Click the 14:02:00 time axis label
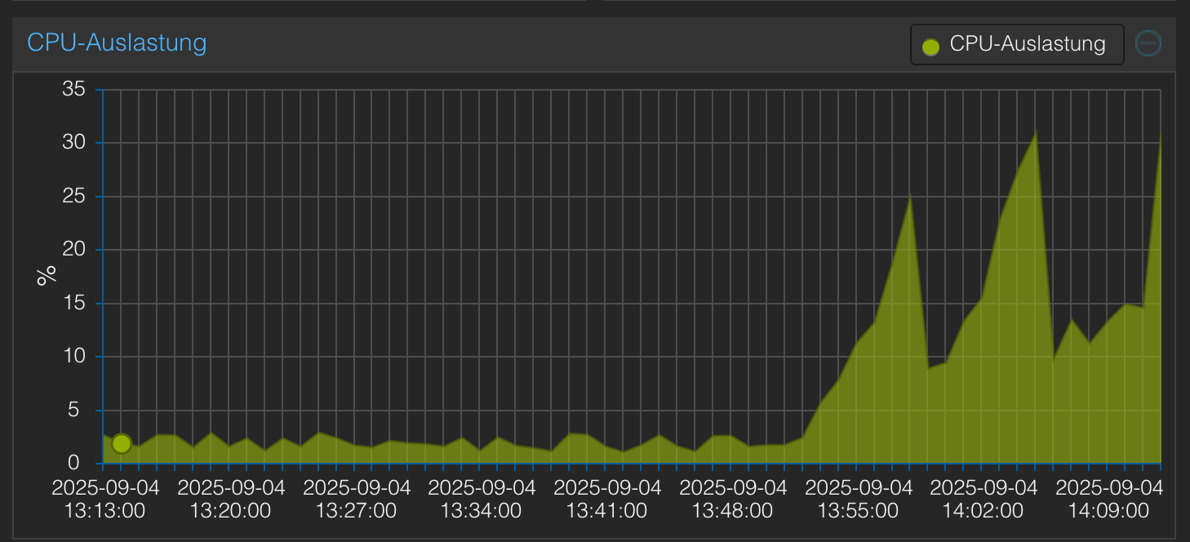 pyautogui.click(x=984, y=500)
